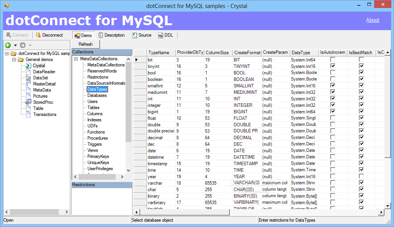The width and height of the screenshot is (394, 227).
Task: Click data grid horizontal scroll-right arrow
Action: coord(381,213)
